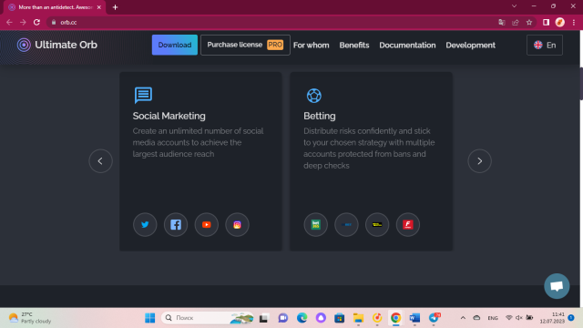Image resolution: width=583 pixels, height=328 pixels.
Task: Click the Twitter icon in Social Marketing card
Action: 145,225
